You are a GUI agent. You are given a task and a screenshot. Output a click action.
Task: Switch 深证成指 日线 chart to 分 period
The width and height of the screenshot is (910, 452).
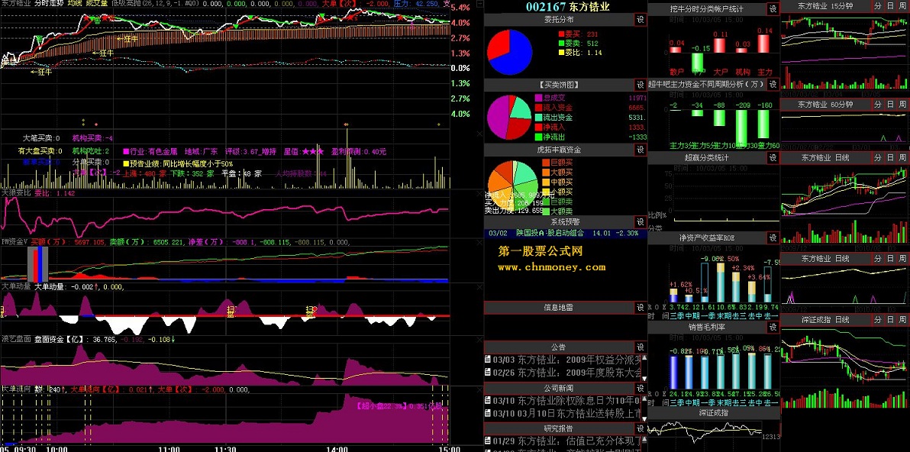(877, 320)
